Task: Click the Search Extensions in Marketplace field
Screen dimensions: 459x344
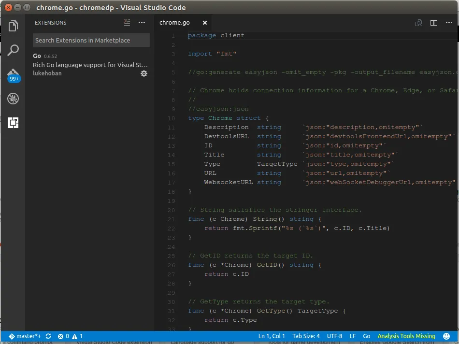Action: 91,41
